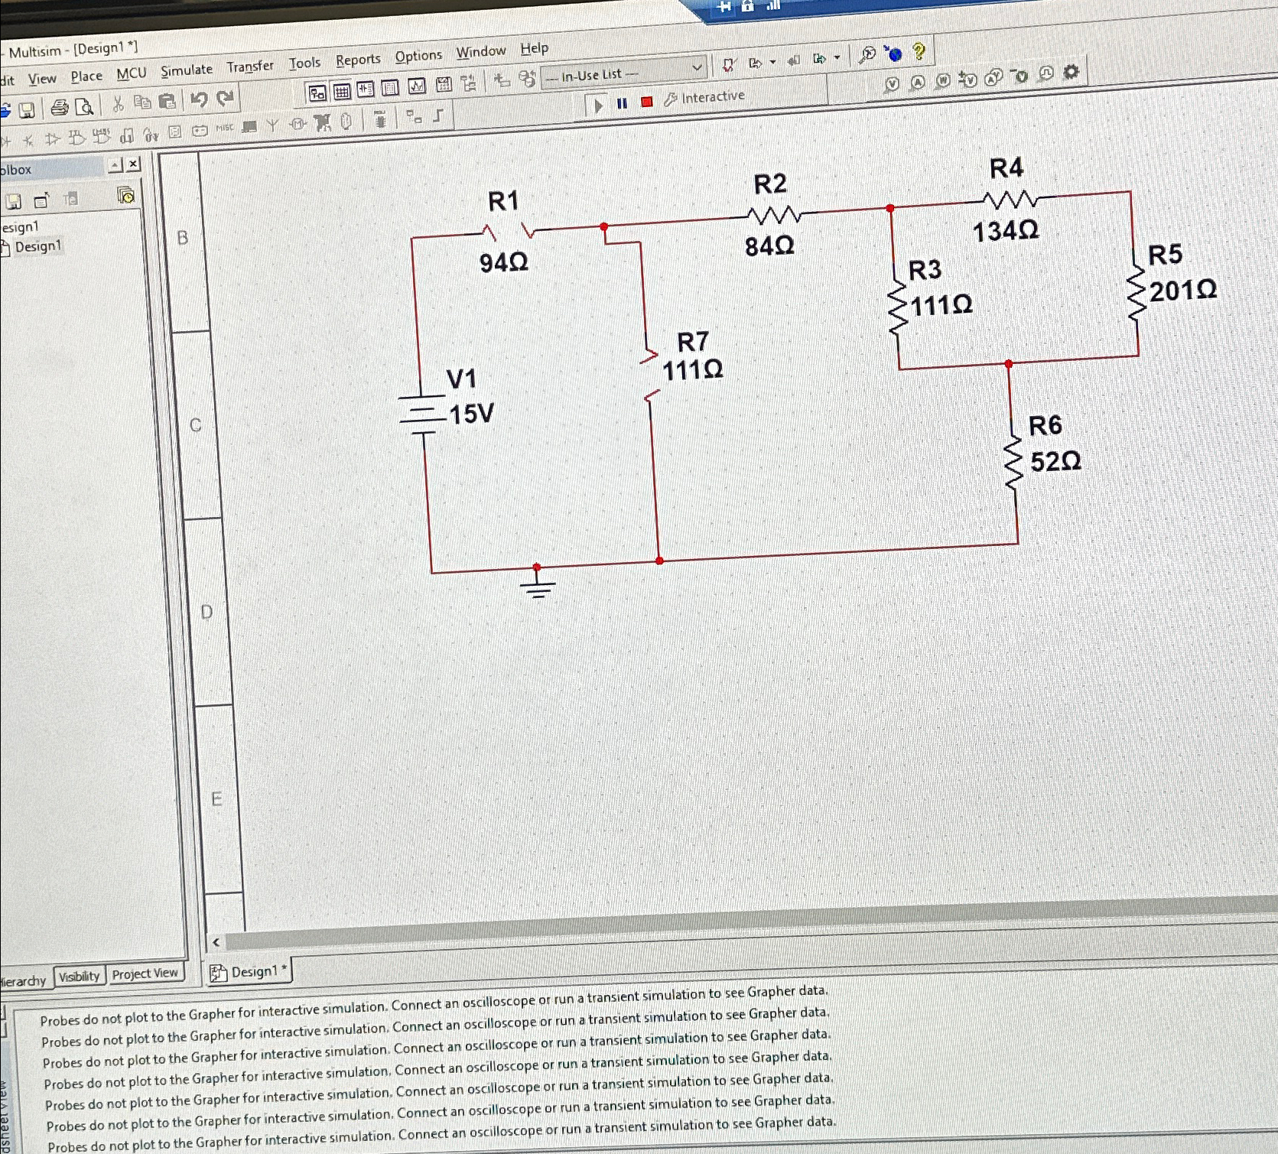The width and height of the screenshot is (1278, 1154).
Task: Open the View menu
Action: point(42,79)
